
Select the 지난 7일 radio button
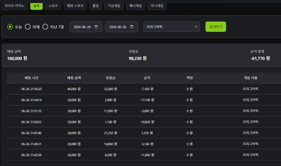[x=45, y=27]
